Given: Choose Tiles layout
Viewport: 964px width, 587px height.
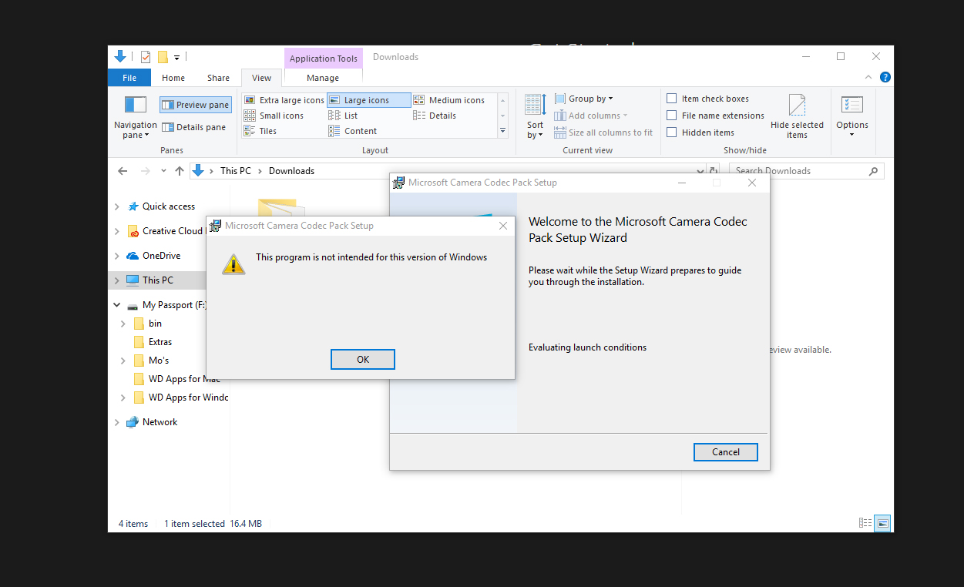Looking at the screenshot, I should pos(260,131).
